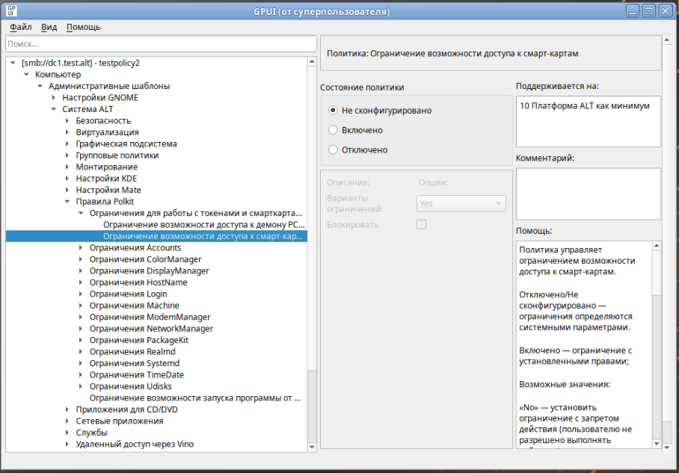Collapse the Компьютер tree node

(x=26, y=75)
